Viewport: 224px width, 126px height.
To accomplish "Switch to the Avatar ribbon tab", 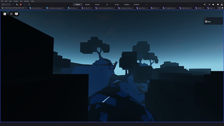I will (97, 5).
